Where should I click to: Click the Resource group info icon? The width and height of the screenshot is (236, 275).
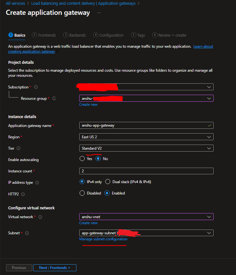pos(53,99)
